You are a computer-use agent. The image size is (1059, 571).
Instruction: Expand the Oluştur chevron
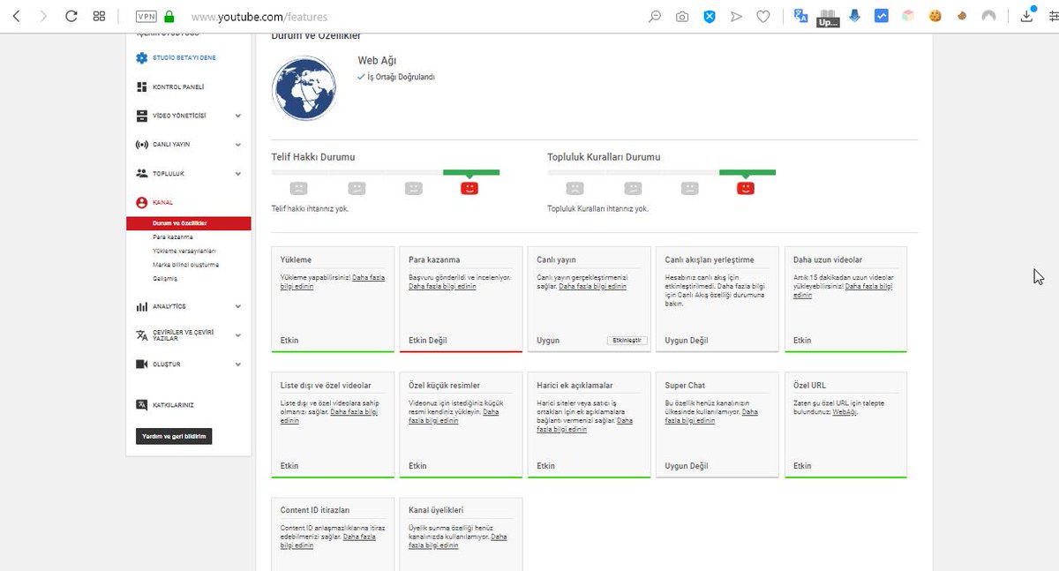(x=238, y=364)
